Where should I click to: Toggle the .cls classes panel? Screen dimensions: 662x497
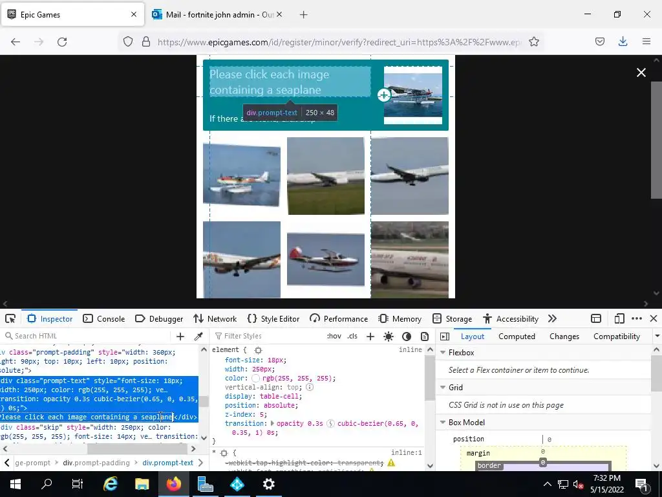(x=352, y=336)
